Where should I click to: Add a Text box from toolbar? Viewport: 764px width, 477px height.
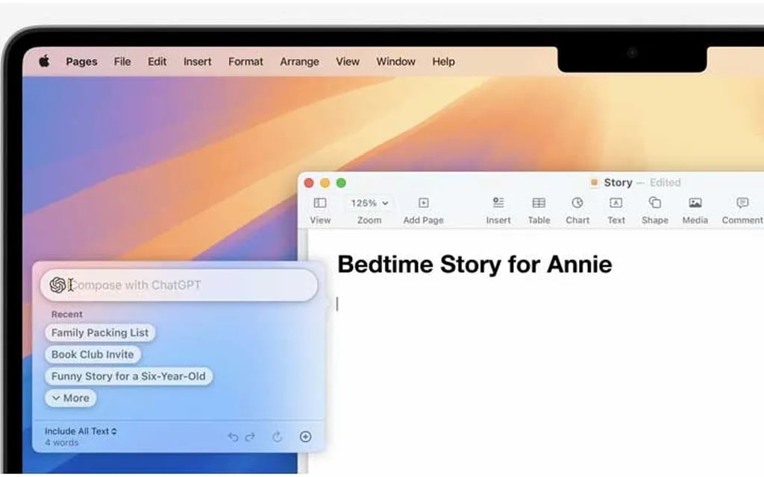[616, 203]
